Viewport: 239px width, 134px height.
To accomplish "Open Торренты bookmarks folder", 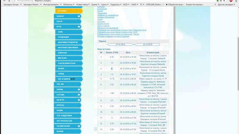I will 116,4.
